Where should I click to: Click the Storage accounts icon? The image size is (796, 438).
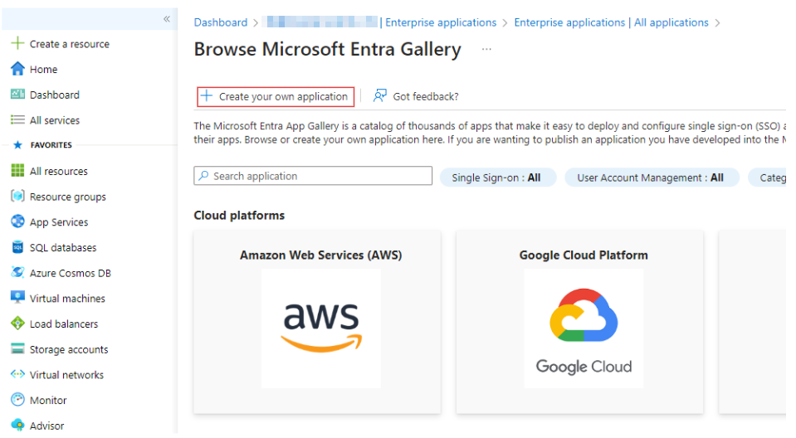click(17, 348)
